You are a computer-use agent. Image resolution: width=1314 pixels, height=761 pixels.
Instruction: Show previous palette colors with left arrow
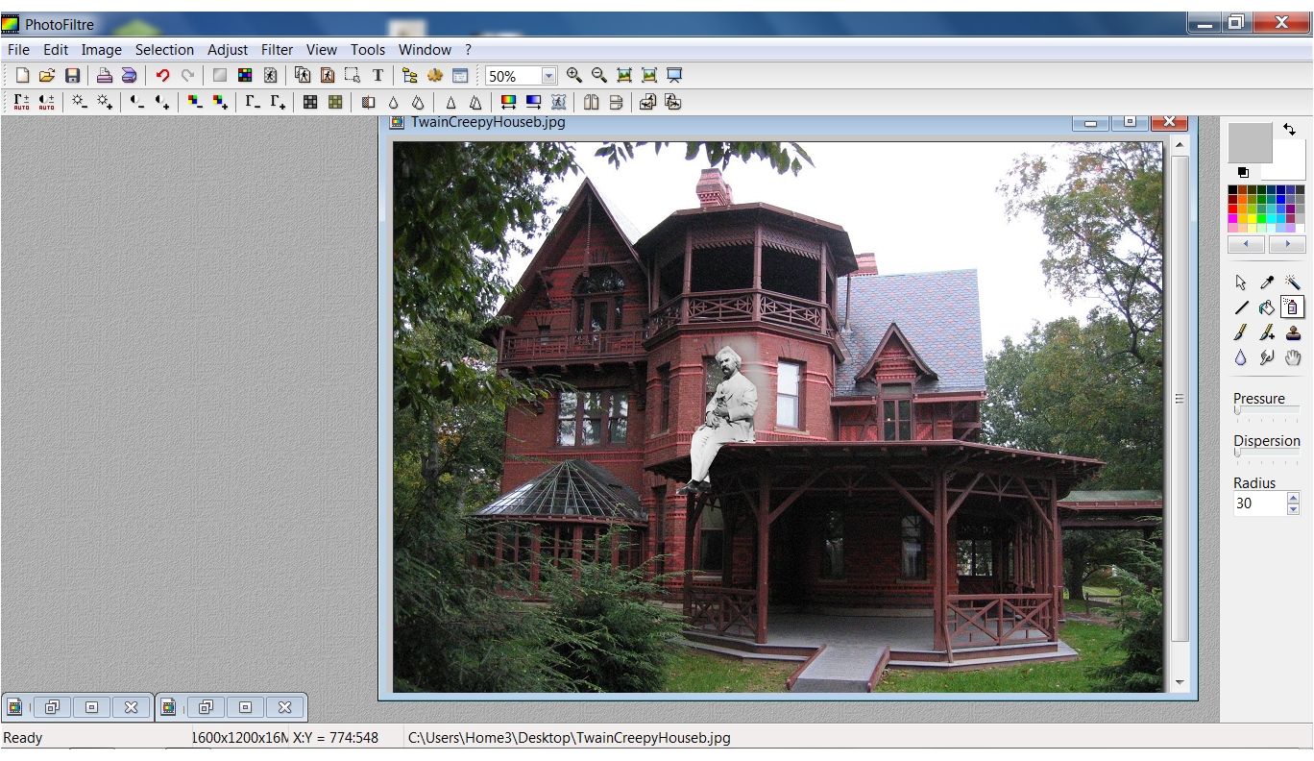[x=1247, y=245]
